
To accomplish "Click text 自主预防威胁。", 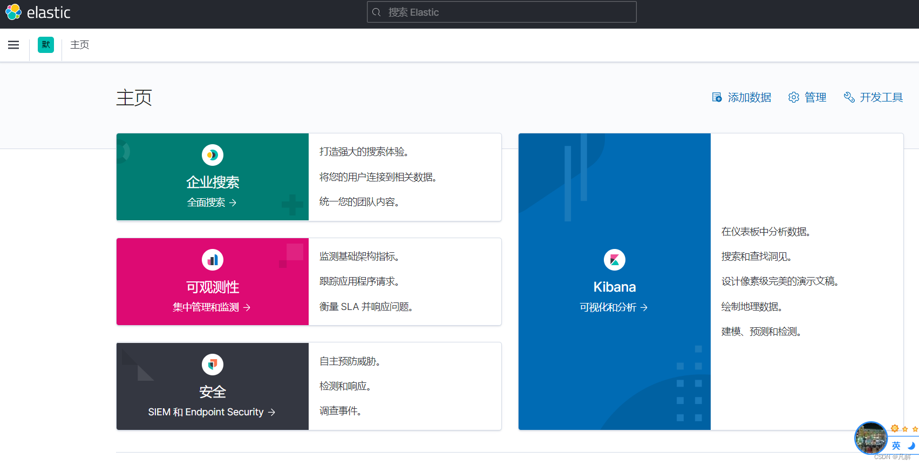I will click(x=351, y=361).
